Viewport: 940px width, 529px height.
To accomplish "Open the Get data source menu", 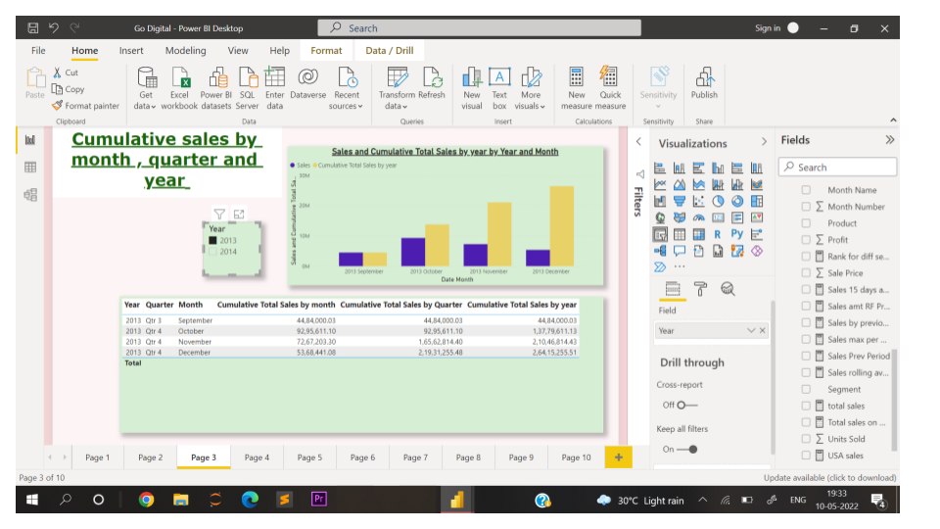I will pos(145,88).
